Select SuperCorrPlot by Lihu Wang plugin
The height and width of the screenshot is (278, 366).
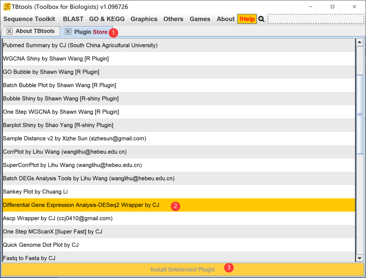(179, 165)
